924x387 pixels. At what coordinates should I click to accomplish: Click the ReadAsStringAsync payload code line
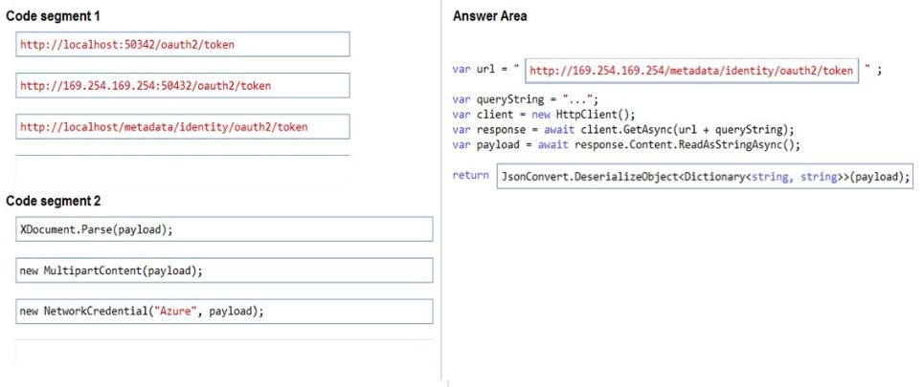tap(626, 144)
